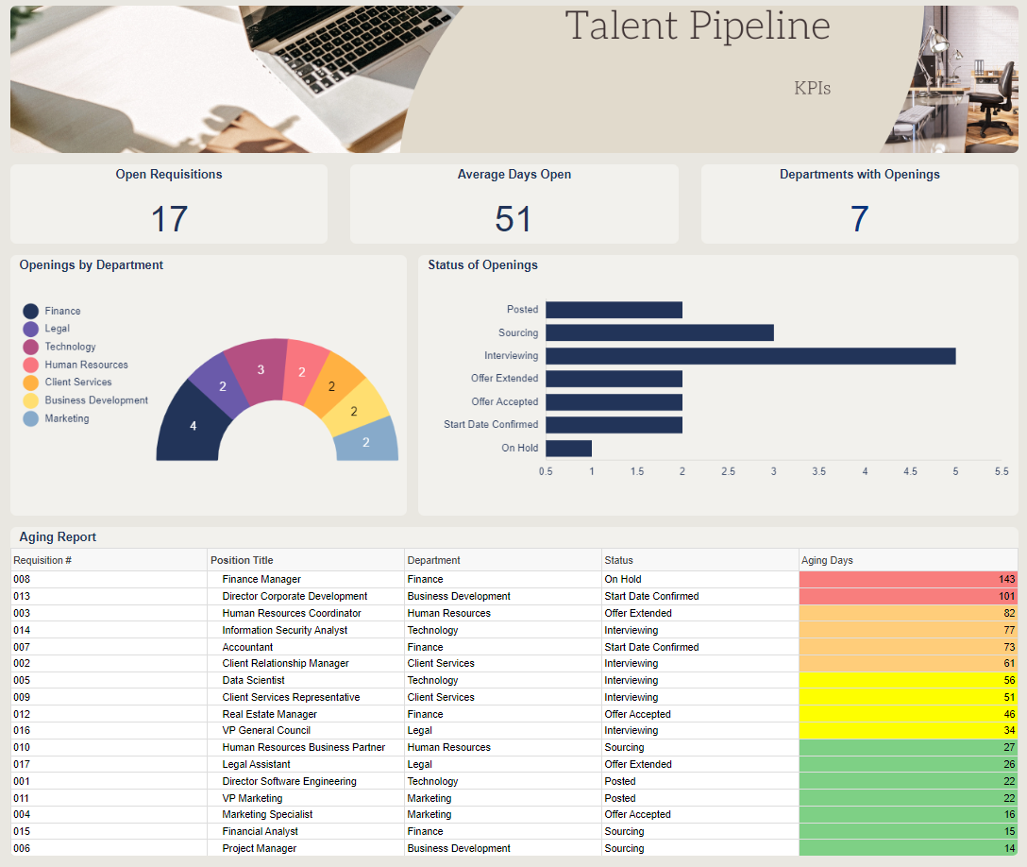Click the Aging Report heading
This screenshot has height=867, width=1027.
tap(58, 537)
